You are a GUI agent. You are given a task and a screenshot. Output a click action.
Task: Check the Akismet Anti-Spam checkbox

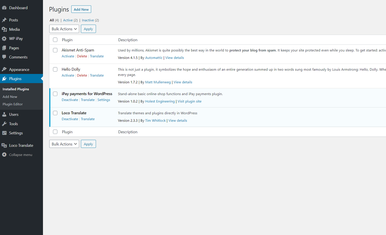[x=55, y=50]
